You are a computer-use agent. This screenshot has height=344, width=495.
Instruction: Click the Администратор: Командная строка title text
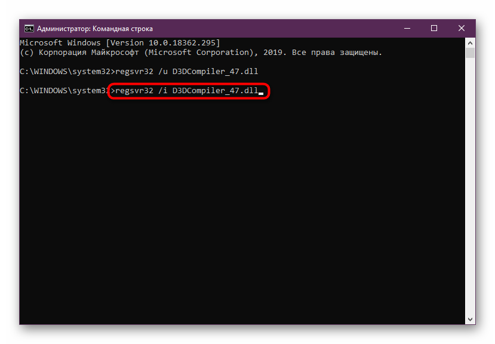(x=95, y=28)
